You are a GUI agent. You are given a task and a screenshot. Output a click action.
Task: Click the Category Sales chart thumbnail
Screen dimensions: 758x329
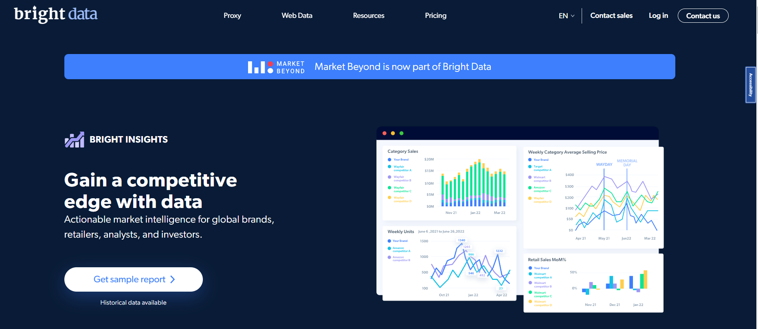(x=450, y=183)
